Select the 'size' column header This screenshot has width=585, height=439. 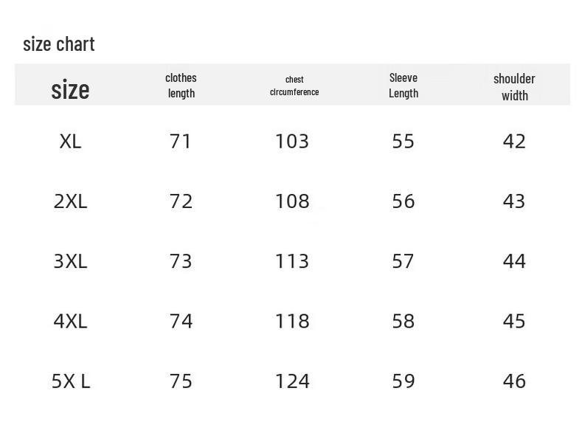[x=70, y=89]
